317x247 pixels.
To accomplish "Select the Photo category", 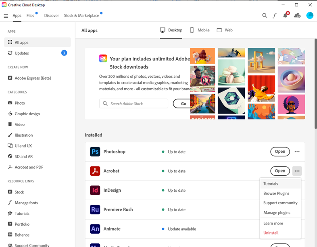I will click(x=17, y=103).
